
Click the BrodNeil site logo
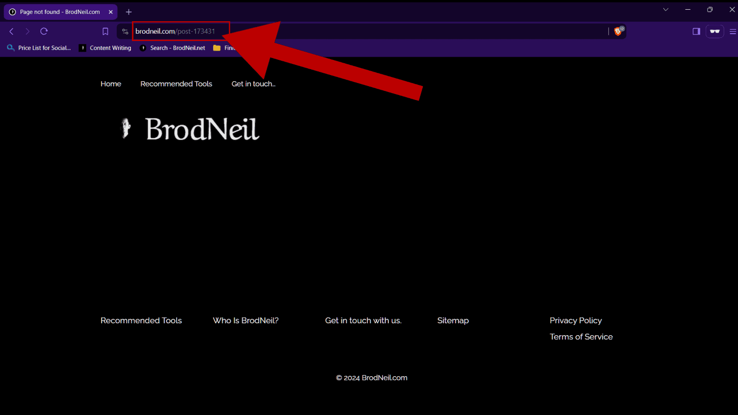[190, 129]
